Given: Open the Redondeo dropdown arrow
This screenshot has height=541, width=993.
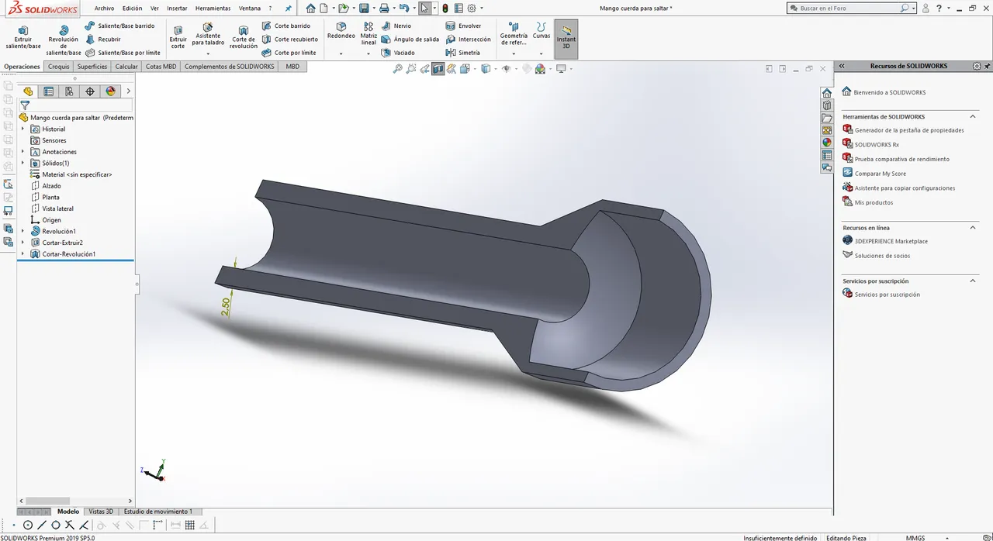Looking at the screenshot, I should coord(341,53).
